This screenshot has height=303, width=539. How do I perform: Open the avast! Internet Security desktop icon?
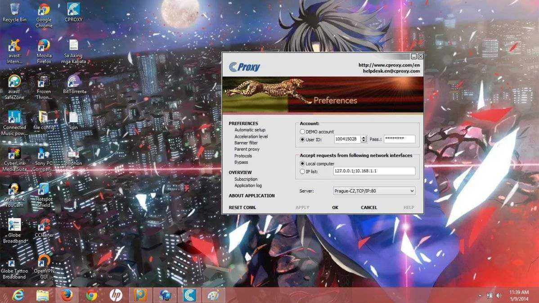pyautogui.click(x=14, y=52)
